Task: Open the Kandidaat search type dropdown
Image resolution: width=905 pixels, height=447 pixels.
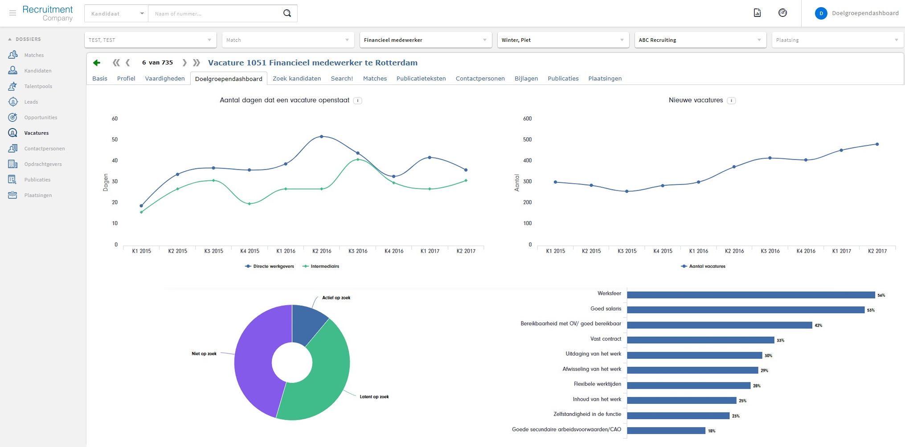Action: (117, 14)
